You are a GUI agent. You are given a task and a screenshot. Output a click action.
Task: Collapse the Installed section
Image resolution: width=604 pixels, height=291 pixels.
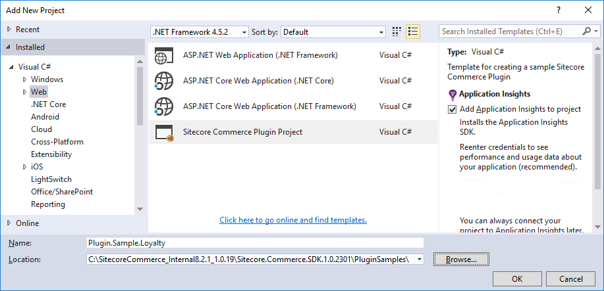tap(9, 47)
